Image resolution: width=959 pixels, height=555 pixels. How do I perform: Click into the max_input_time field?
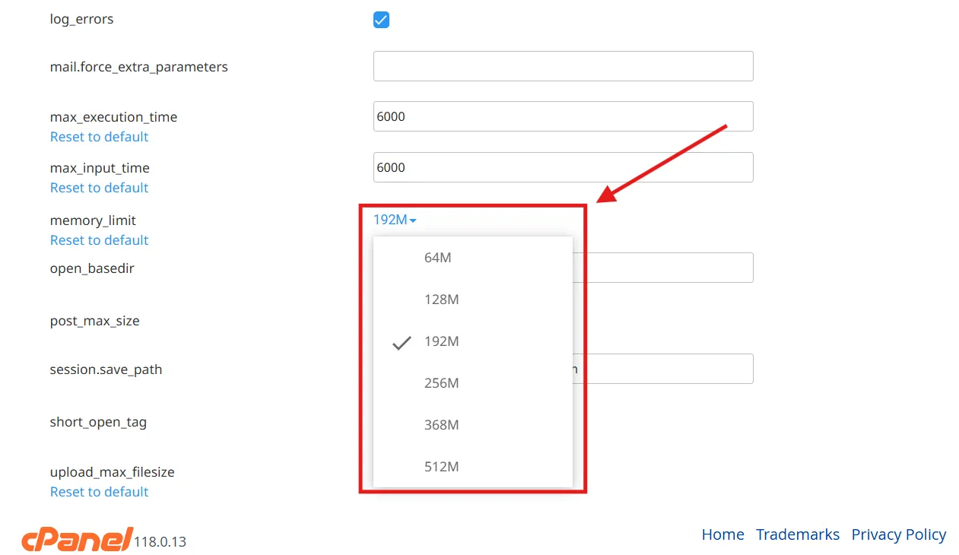pos(563,167)
